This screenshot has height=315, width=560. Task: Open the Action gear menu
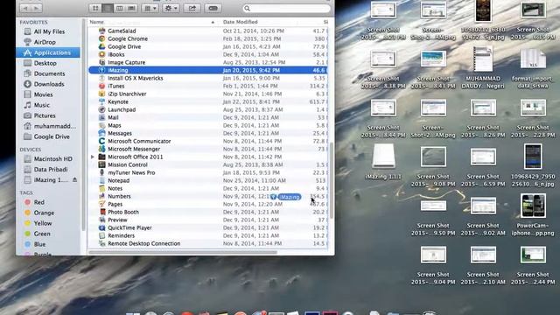click(171, 8)
